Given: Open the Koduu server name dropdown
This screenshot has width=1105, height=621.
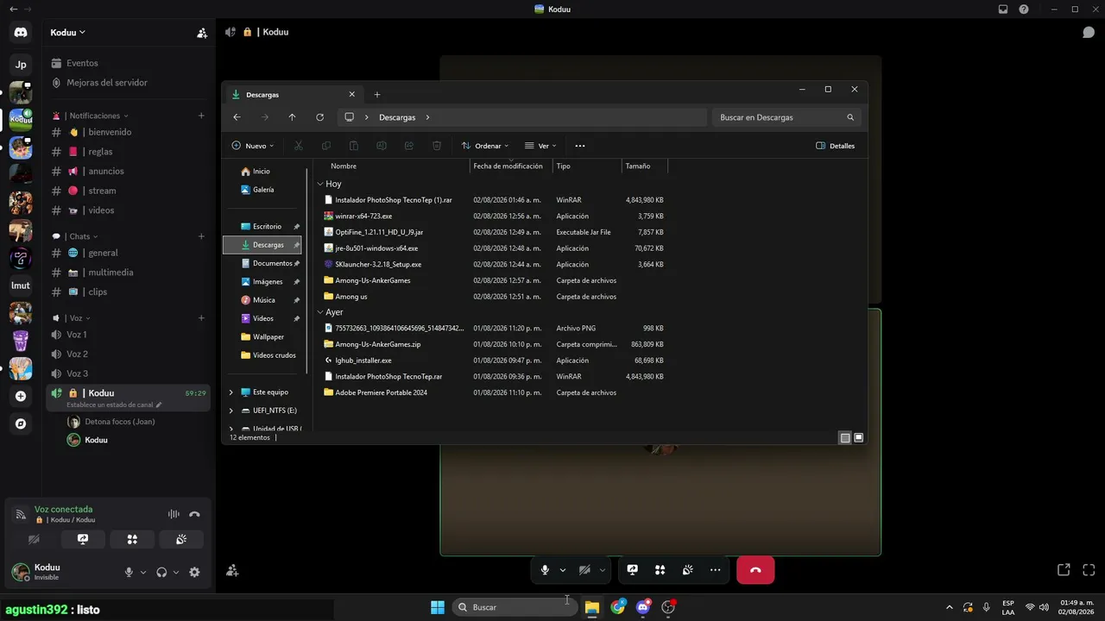Looking at the screenshot, I should (68, 33).
